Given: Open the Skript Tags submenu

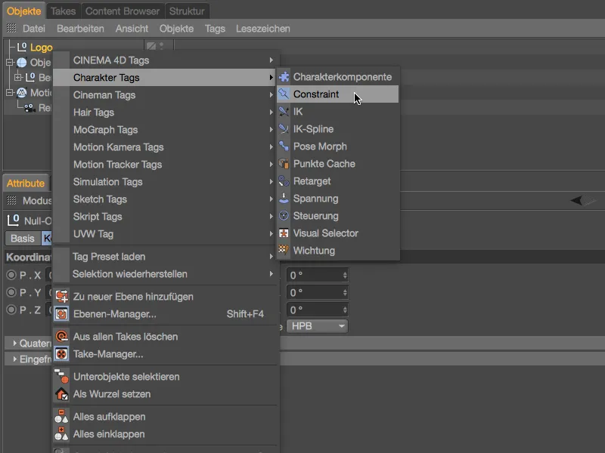Looking at the screenshot, I should 165,216.
